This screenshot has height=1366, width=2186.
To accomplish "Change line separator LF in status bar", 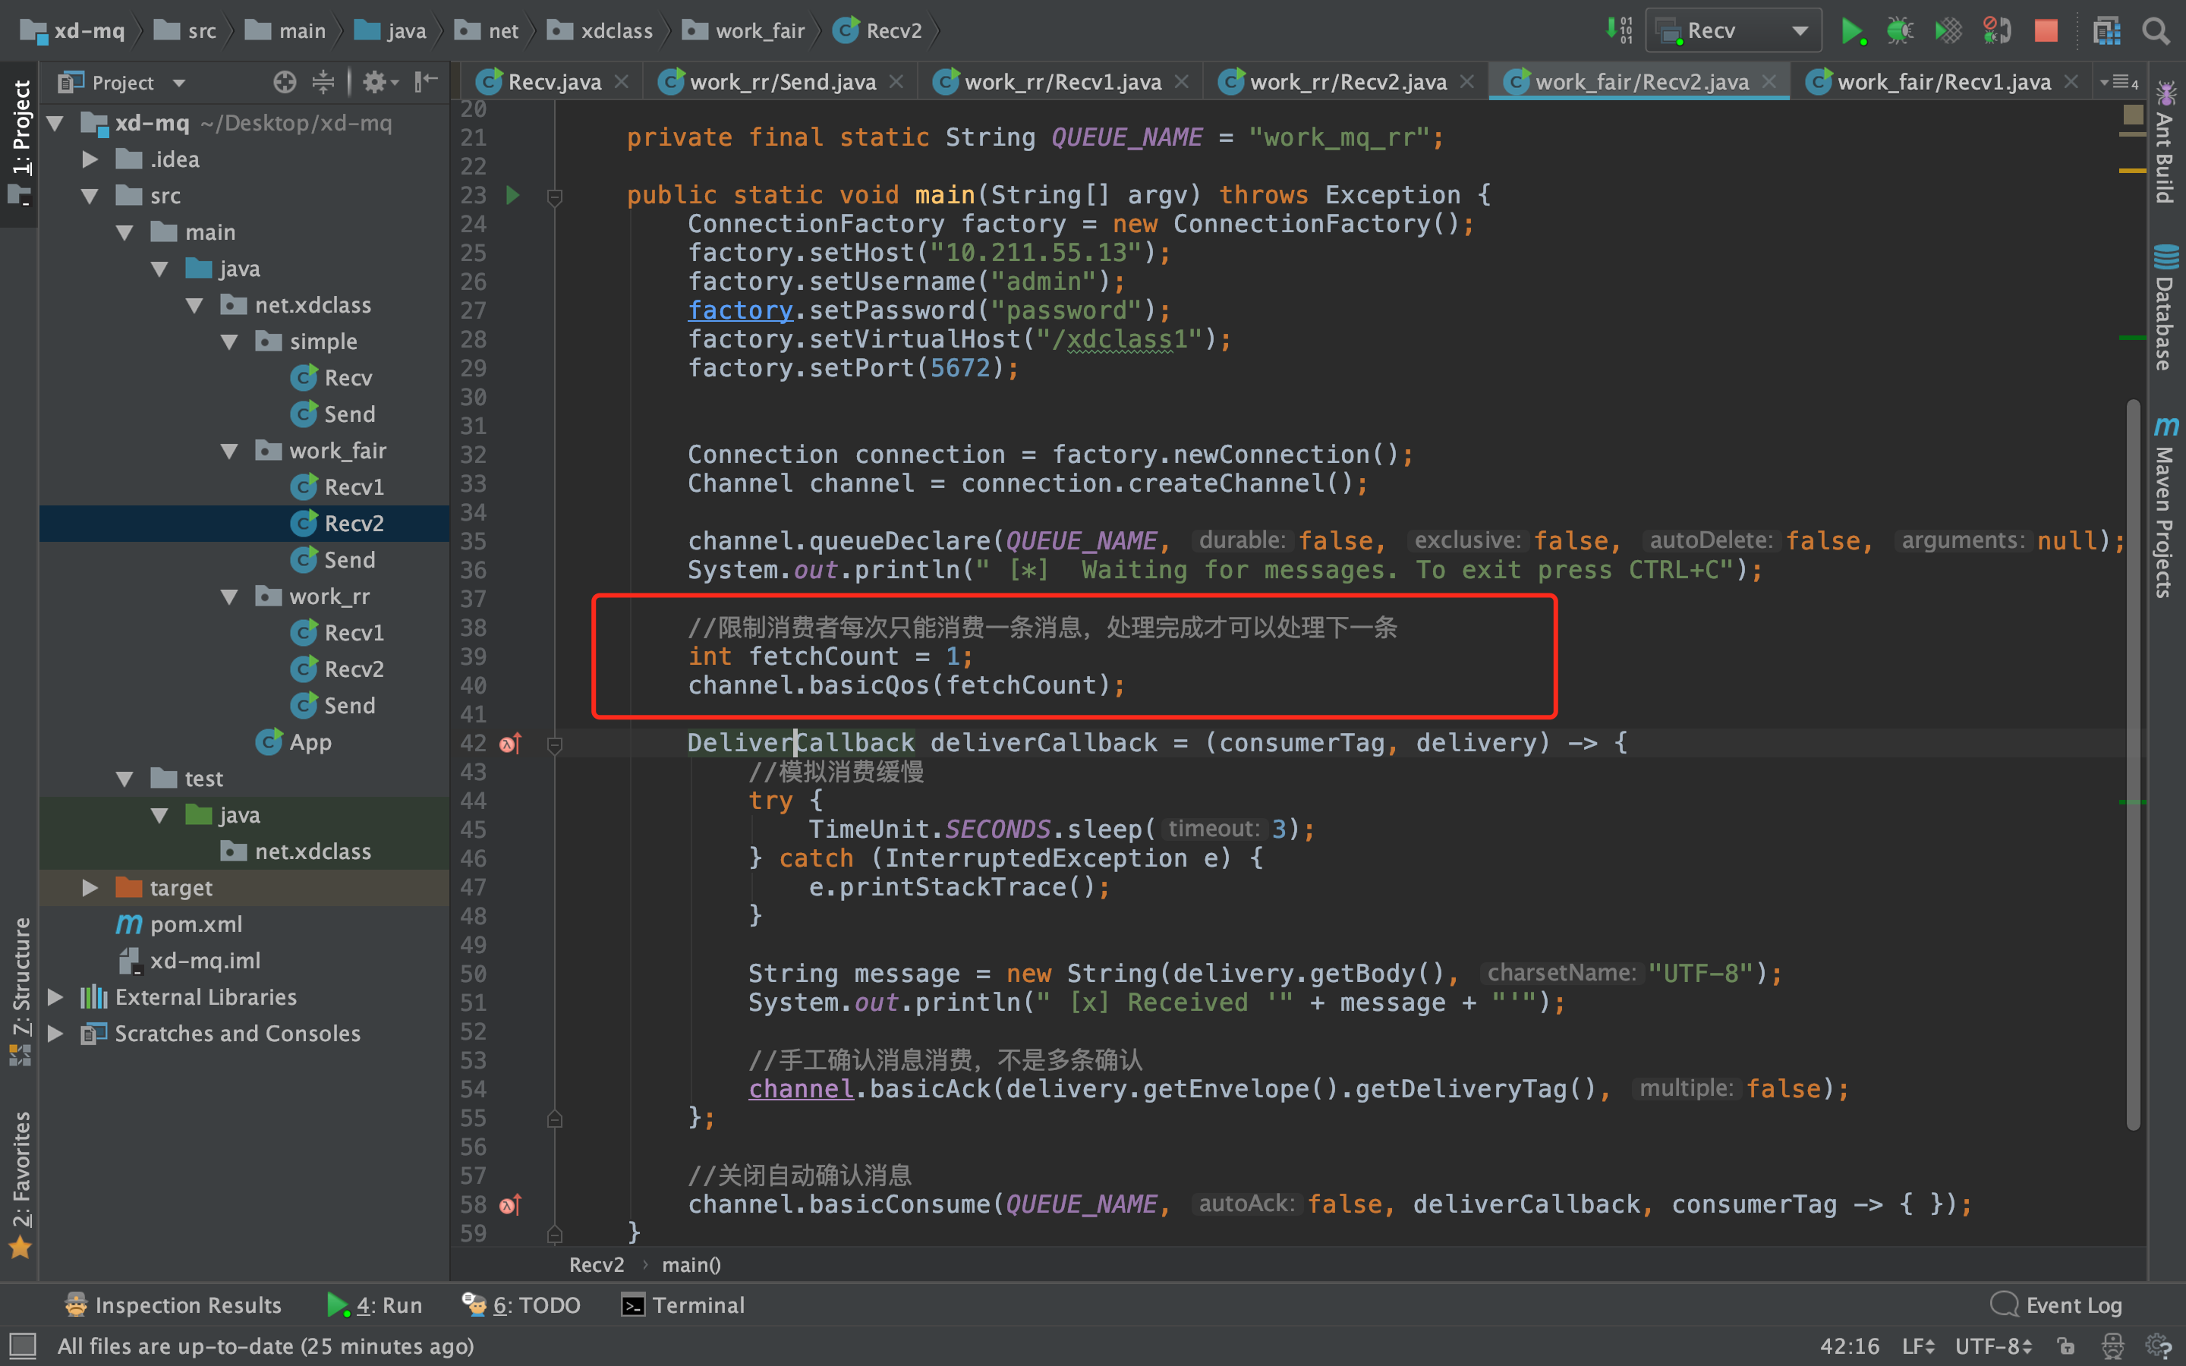I will pos(1918,1346).
